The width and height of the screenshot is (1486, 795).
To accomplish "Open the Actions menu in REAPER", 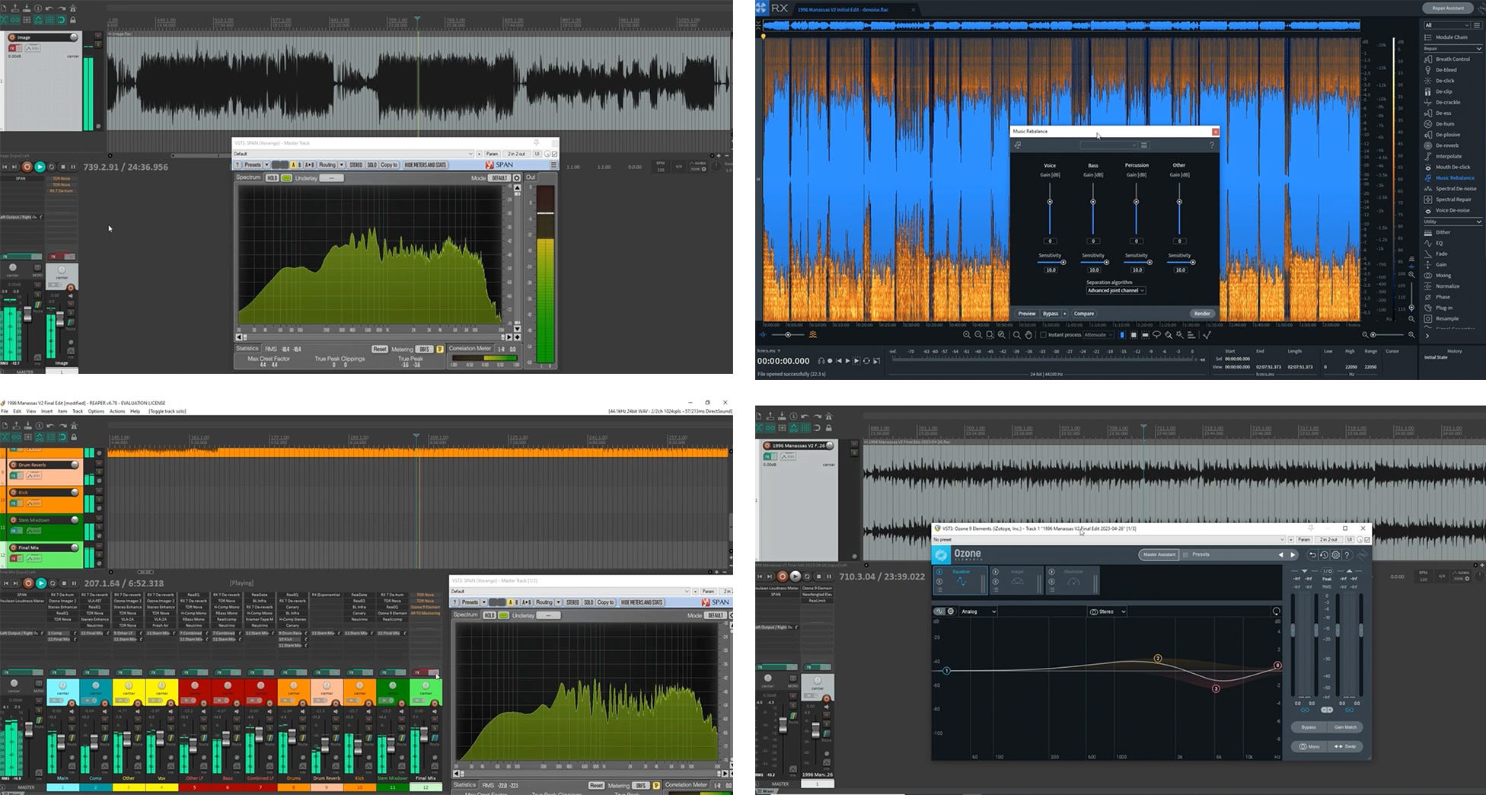I will 117,411.
